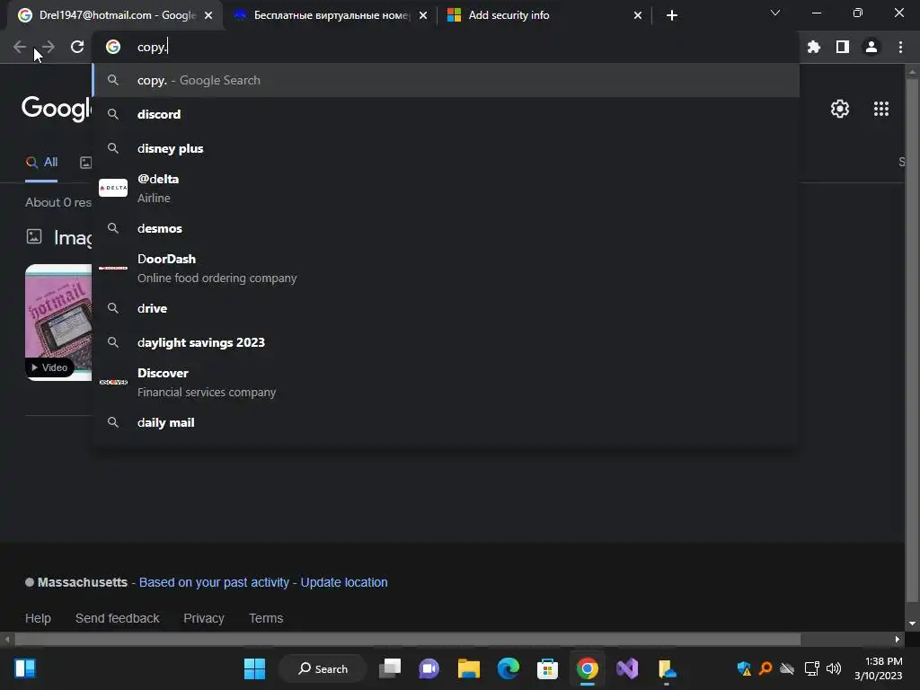Choose the disney plus suggestion
The image size is (920, 690).
coord(446,148)
